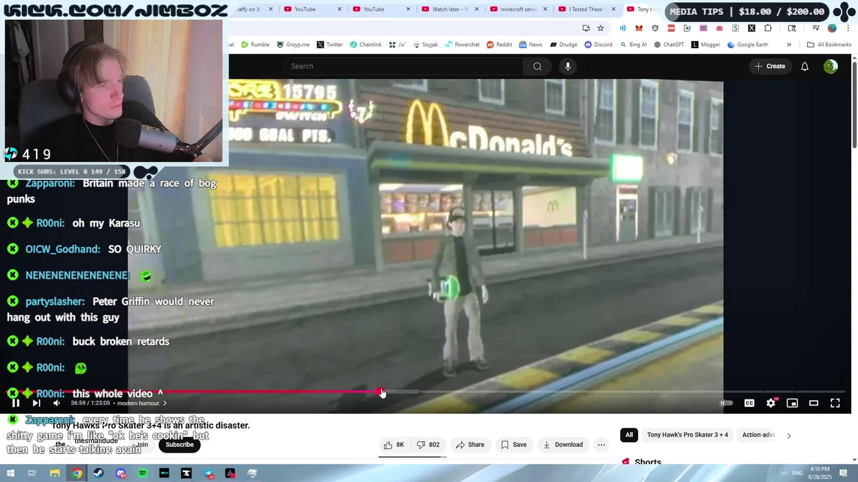Open the Twitter bookmark
This screenshot has height=482, width=858.
pos(329,45)
